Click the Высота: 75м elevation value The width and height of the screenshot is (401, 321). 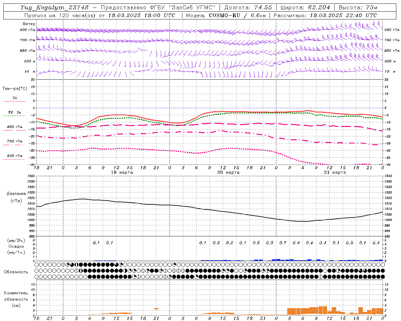tap(358, 8)
